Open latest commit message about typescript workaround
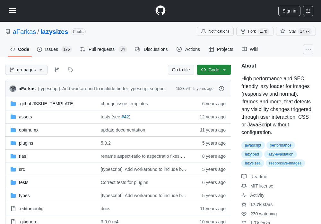 [102, 89]
